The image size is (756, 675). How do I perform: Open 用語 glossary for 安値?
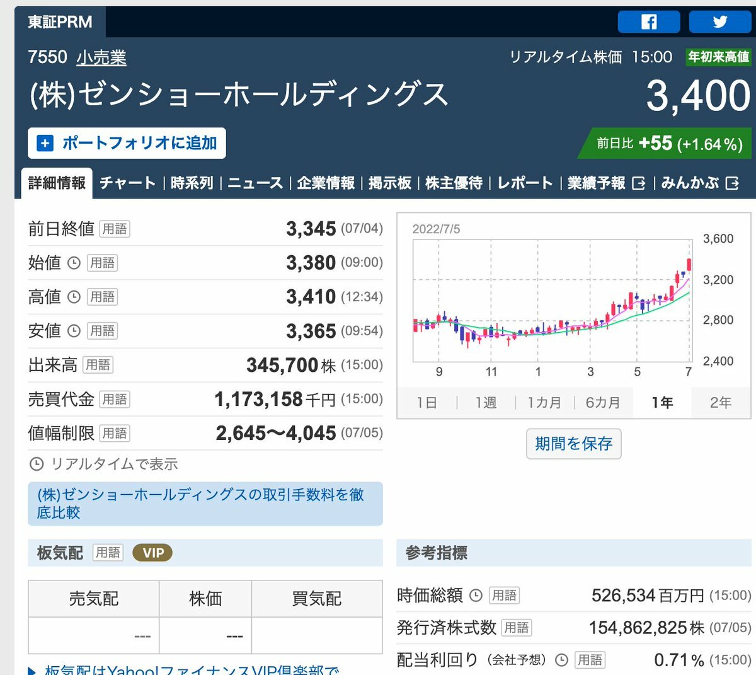click(x=102, y=331)
